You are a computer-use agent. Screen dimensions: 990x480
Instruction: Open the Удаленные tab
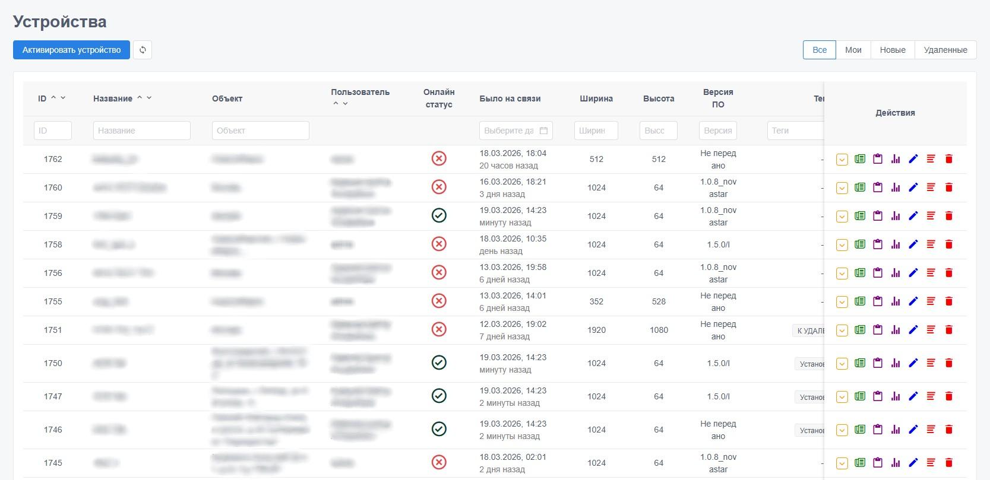tap(945, 50)
